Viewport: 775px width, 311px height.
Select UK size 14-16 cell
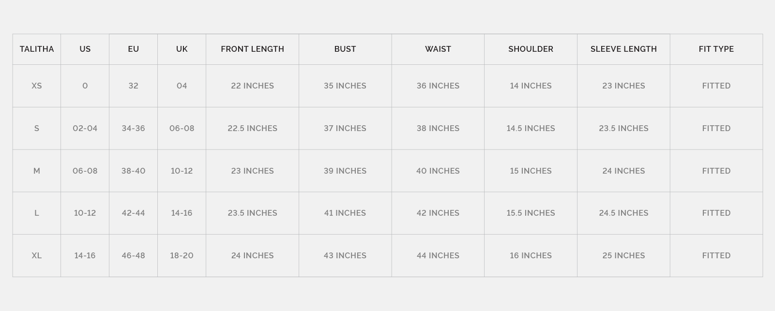[182, 213]
